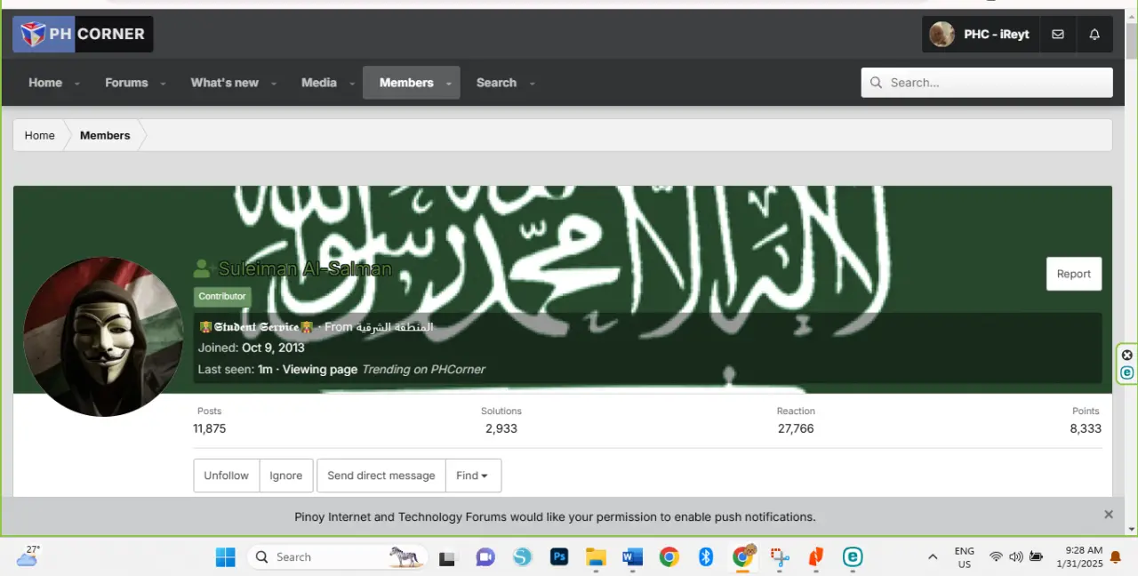The width and height of the screenshot is (1138, 576).
Task: Click the Wi-Fi icon in system tray
Action: point(996,557)
